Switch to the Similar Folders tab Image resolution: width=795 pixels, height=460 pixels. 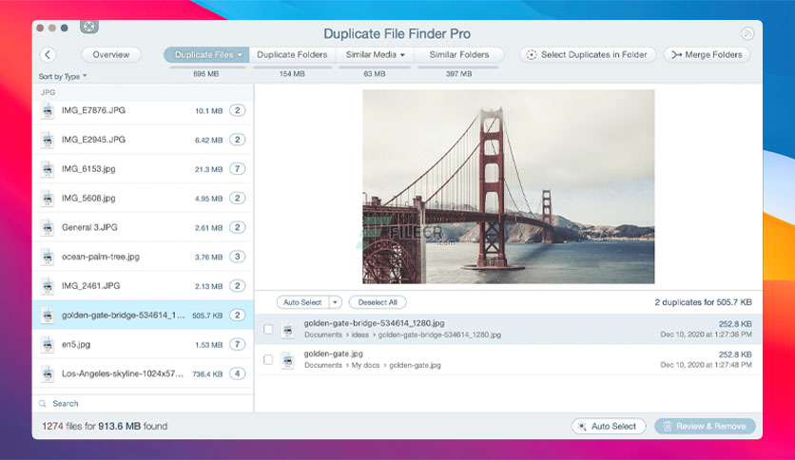click(x=459, y=55)
